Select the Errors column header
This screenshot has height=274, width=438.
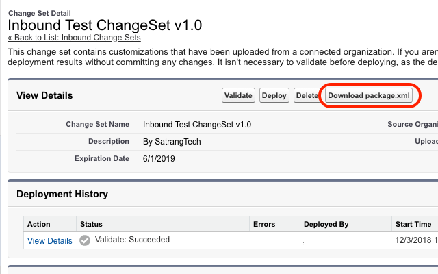pyautogui.click(x=264, y=224)
